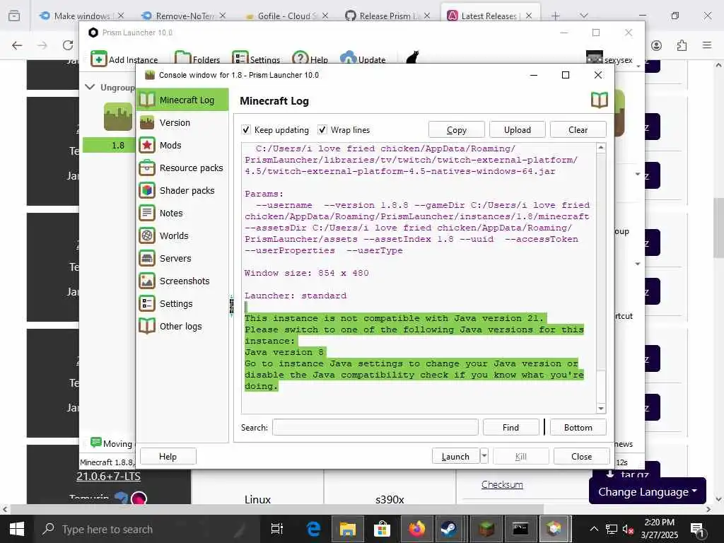Click the log scrollbar down arrow
The height and width of the screenshot is (543, 724).
click(x=601, y=408)
